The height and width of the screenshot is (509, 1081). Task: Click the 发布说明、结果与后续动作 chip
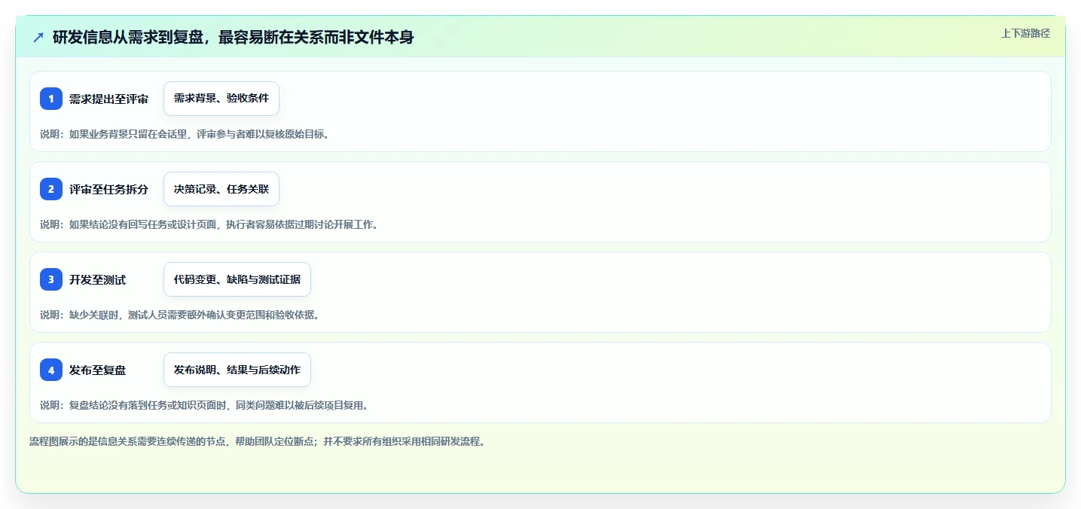pyautogui.click(x=237, y=370)
